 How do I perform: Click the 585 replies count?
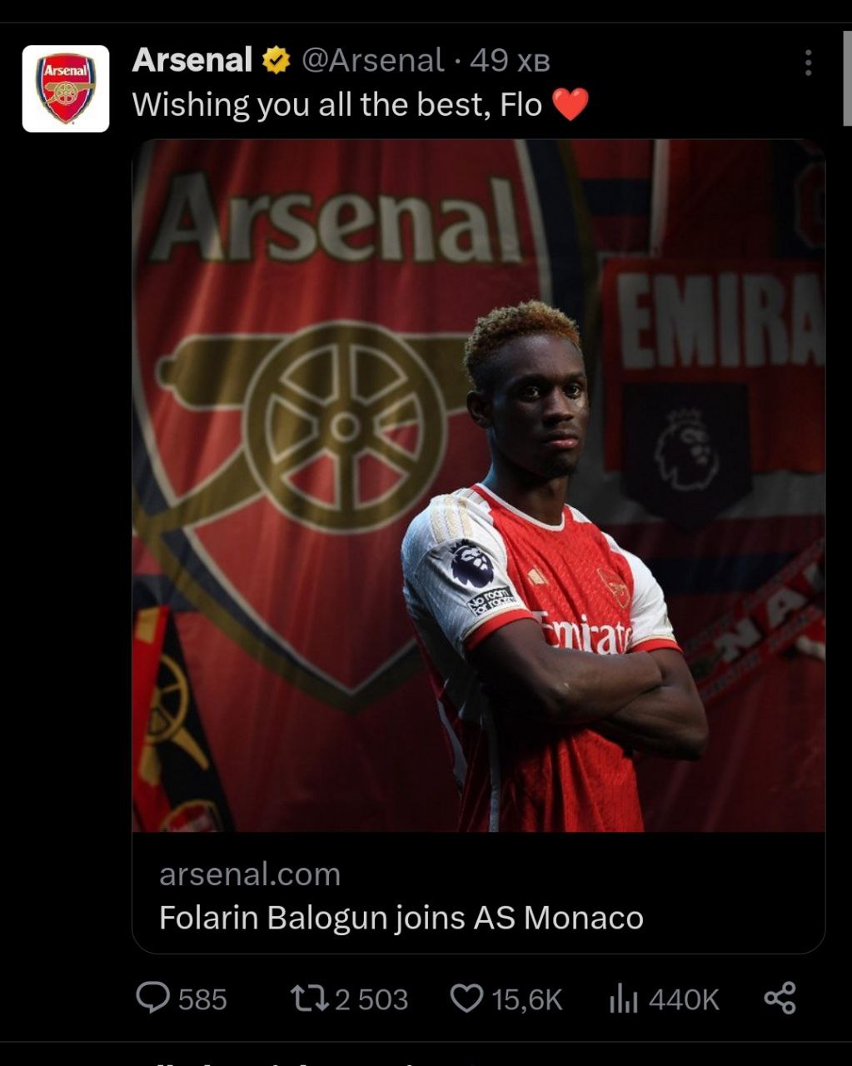[202, 999]
